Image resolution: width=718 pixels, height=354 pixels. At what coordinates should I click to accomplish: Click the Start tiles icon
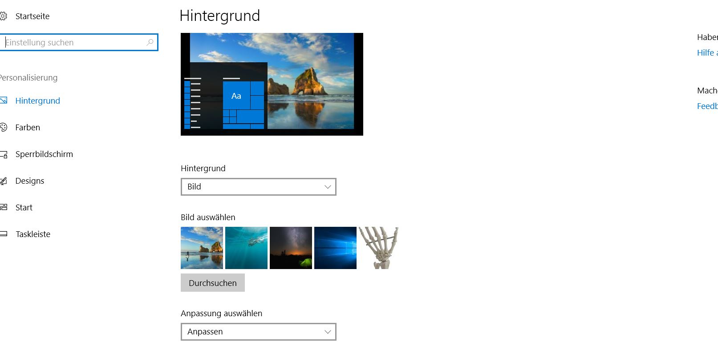click(4, 207)
